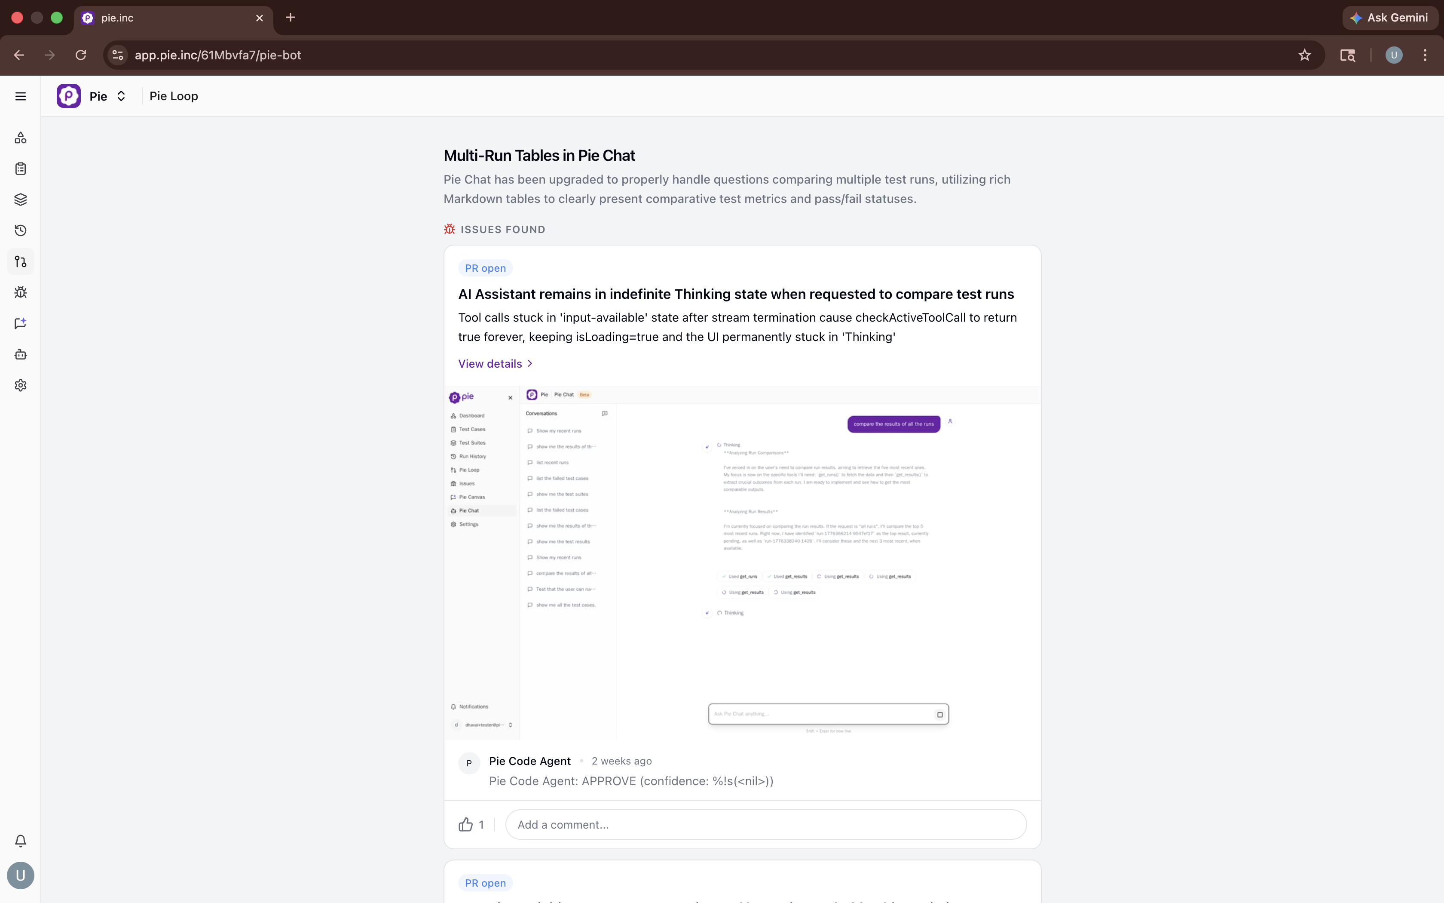The image size is (1444, 903).
Task: Open the Test Suites layers icon
Action: 20,200
